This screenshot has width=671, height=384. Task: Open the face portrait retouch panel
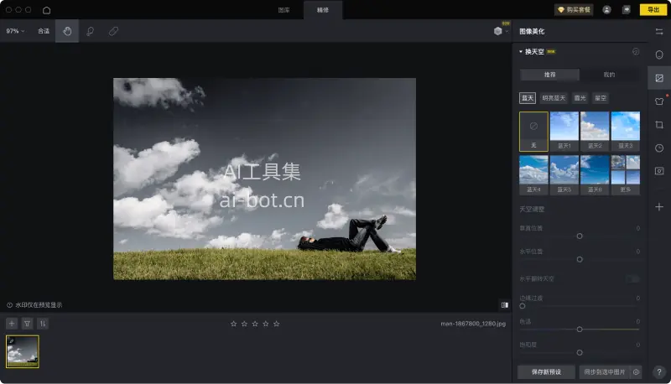tap(659, 54)
